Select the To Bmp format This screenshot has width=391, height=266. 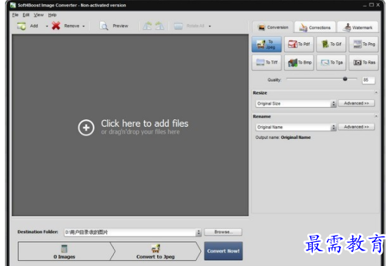pos(299,62)
